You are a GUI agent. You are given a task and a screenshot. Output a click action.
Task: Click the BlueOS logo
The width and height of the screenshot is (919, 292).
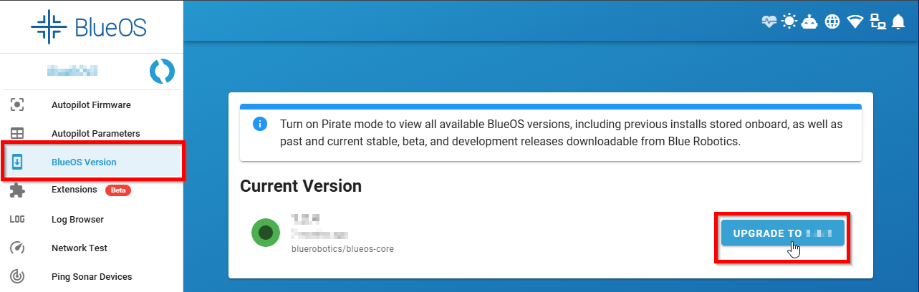tap(89, 26)
